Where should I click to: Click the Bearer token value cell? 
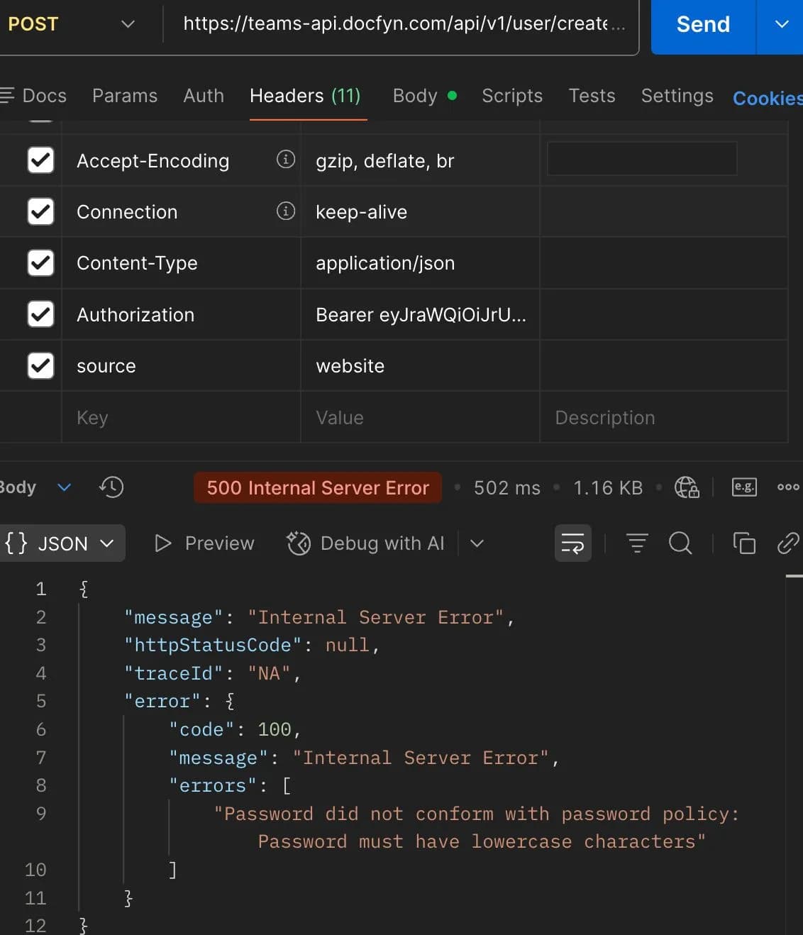pyautogui.click(x=420, y=315)
